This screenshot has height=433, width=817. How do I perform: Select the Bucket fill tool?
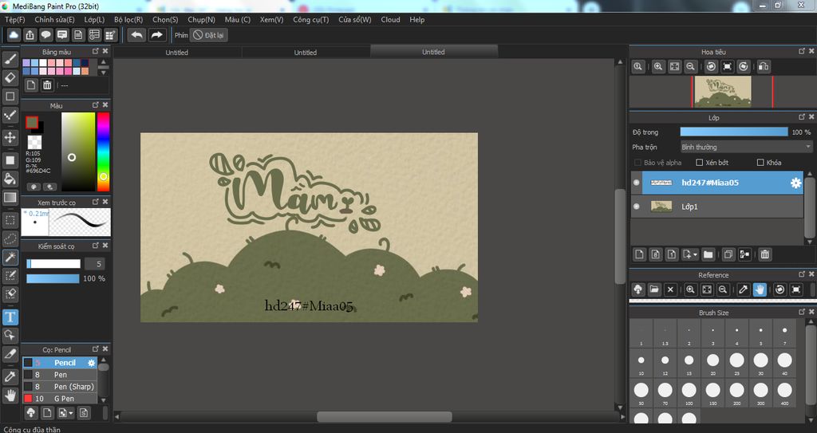(x=10, y=179)
